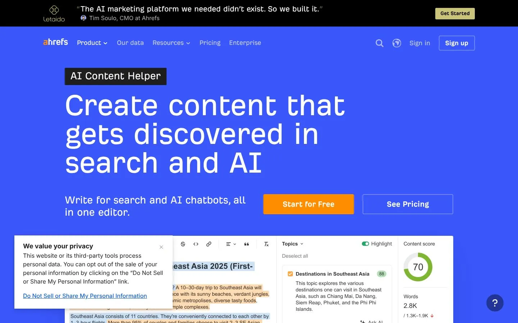Click the Letaido logo in the banner
This screenshot has height=323, width=518.
(x=54, y=14)
